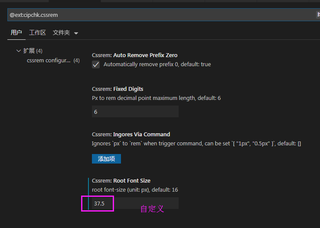Screen dimensions: 320x228
Task: Select 扩展 (4) in settings tree
Action: click(x=33, y=51)
